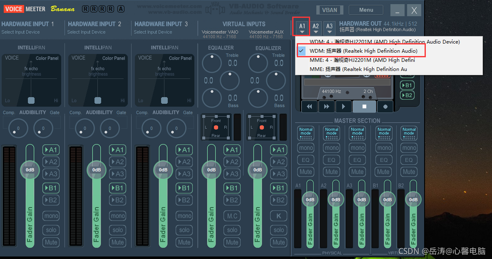Screen dimensions: 492x259
Task: Select input device for Hardware Input 3
Action: point(153,32)
